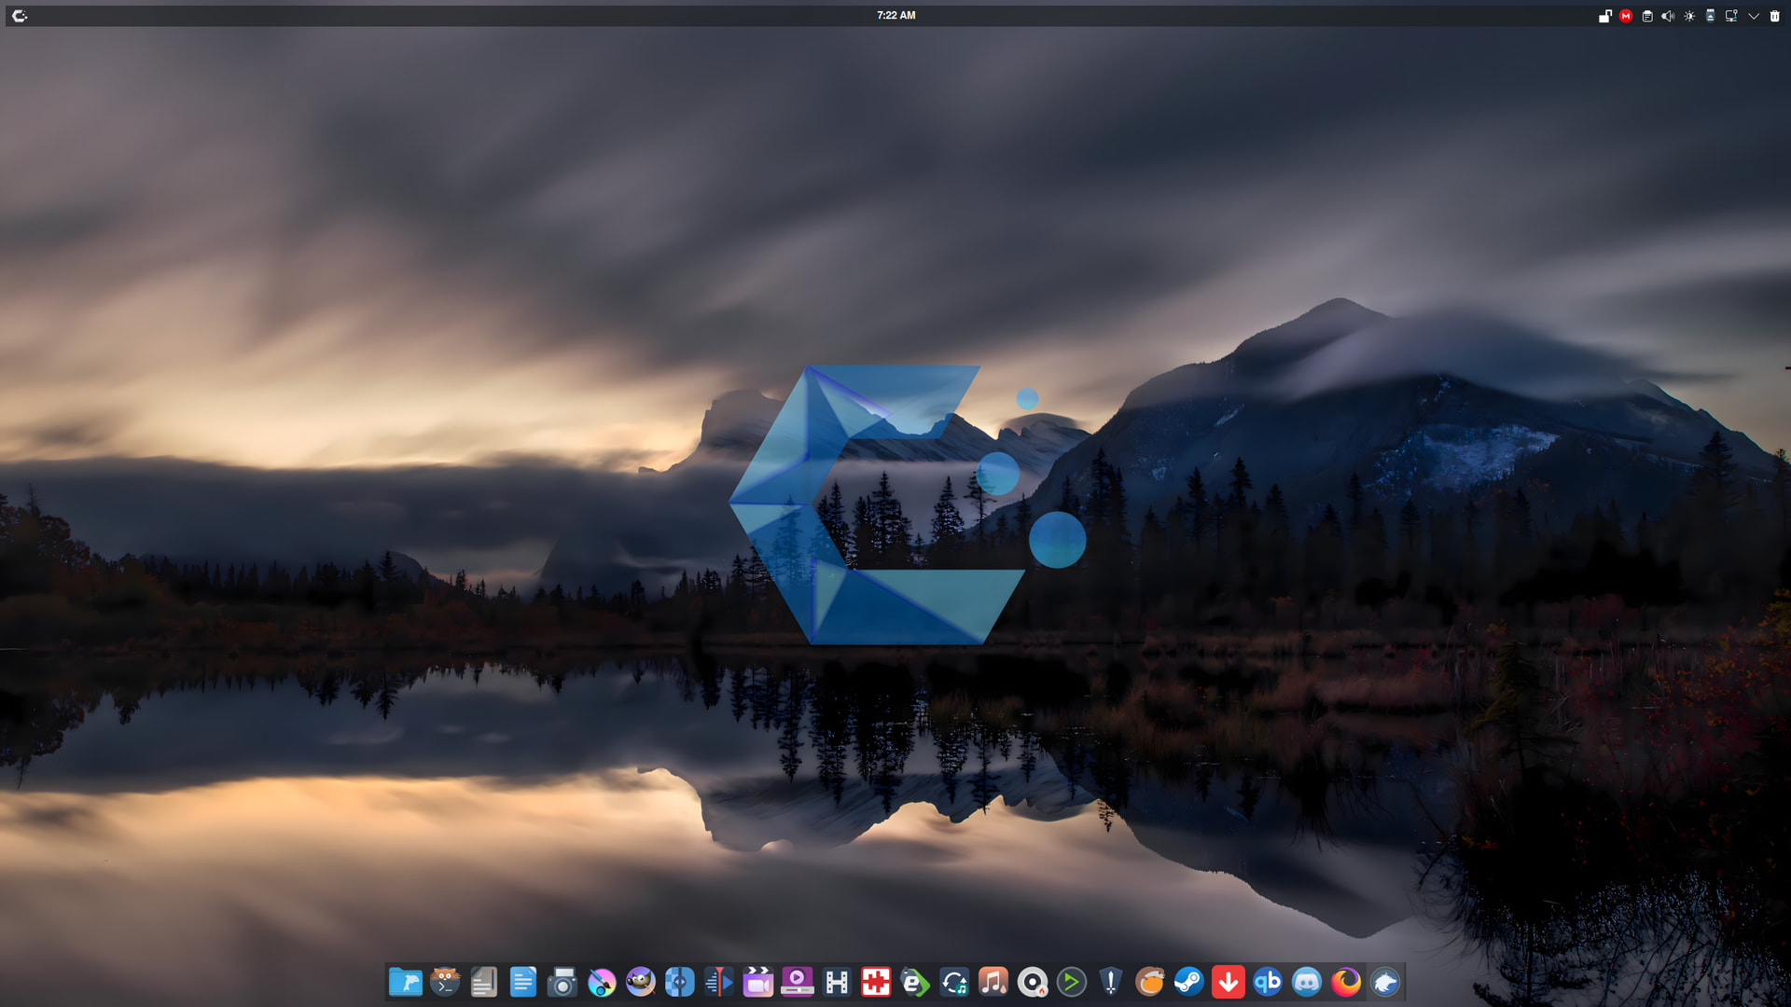Open the music player with note icon
The width and height of the screenshot is (1791, 1007).
point(993,982)
